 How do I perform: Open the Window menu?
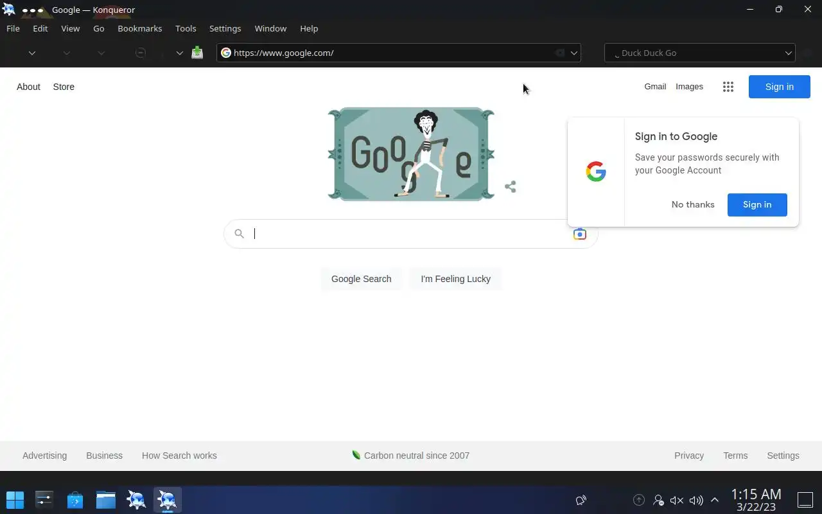[x=270, y=28]
